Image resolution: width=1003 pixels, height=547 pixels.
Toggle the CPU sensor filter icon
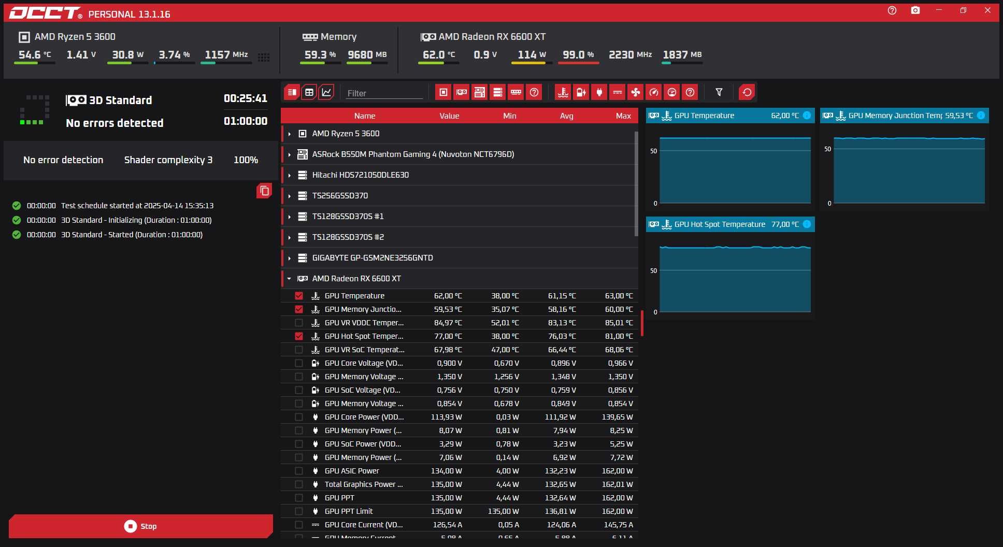point(443,92)
